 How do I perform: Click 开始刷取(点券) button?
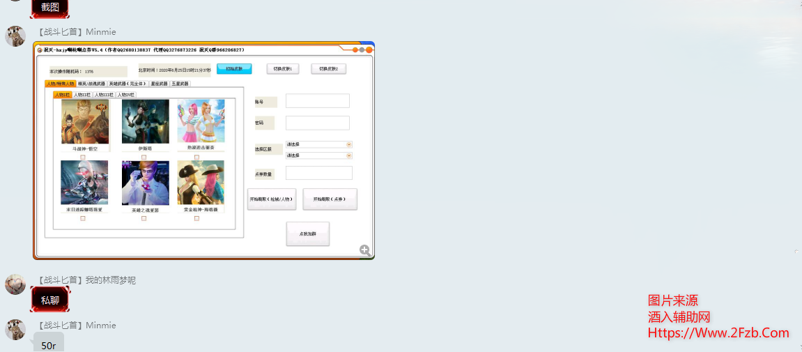[330, 199]
